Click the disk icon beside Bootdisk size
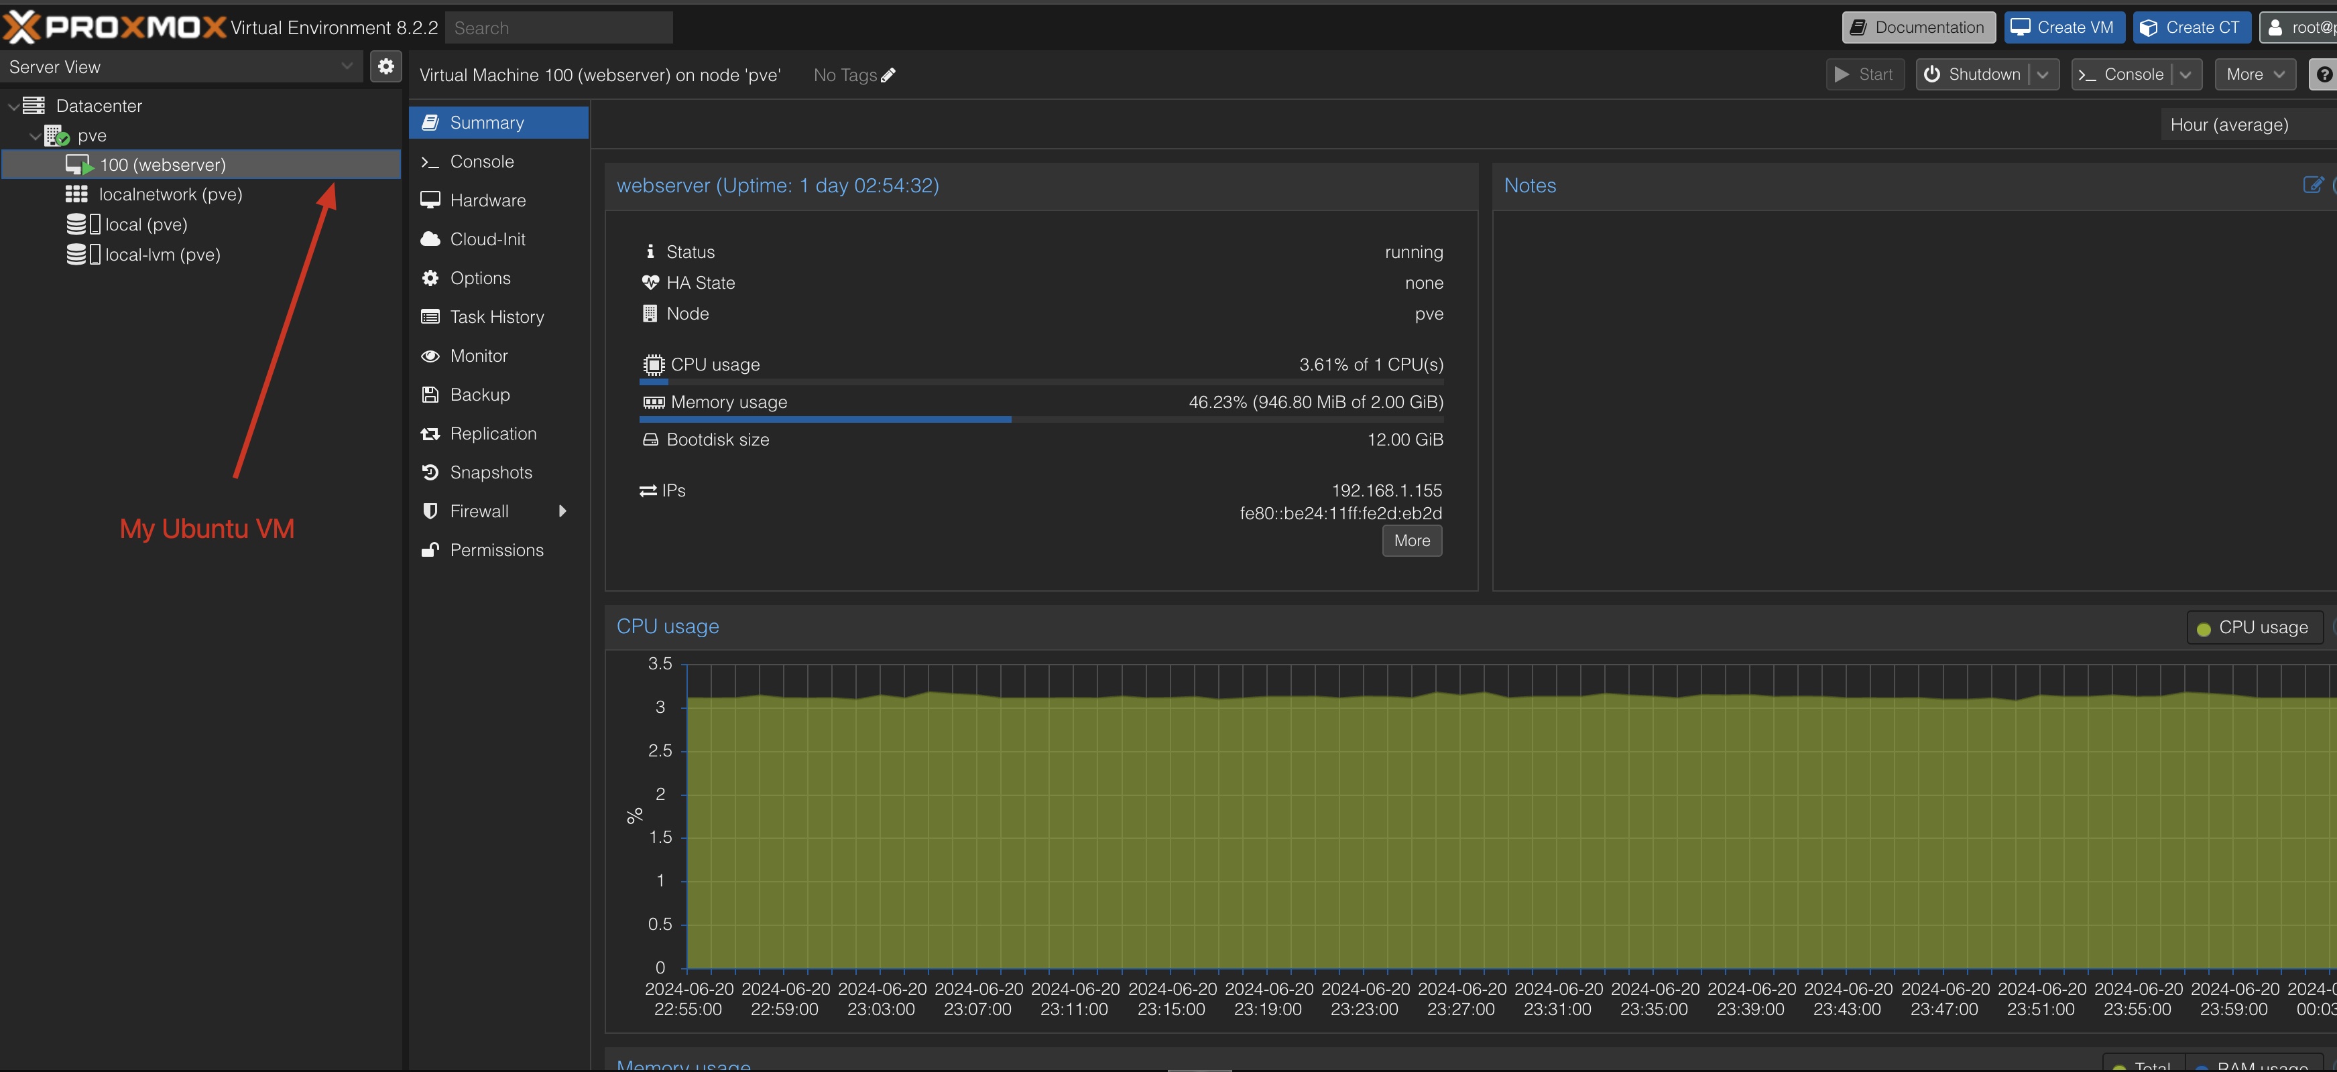Image resolution: width=2337 pixels, height=1072 pixels. coord(650,439)
